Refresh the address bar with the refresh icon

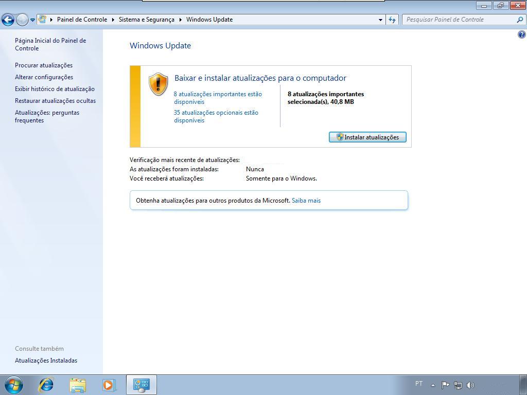[392, 20]
